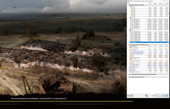Screen dimensions: 170x109
Task: Click the lightning icon beside CPU TDC
Action: coord(129,55)
